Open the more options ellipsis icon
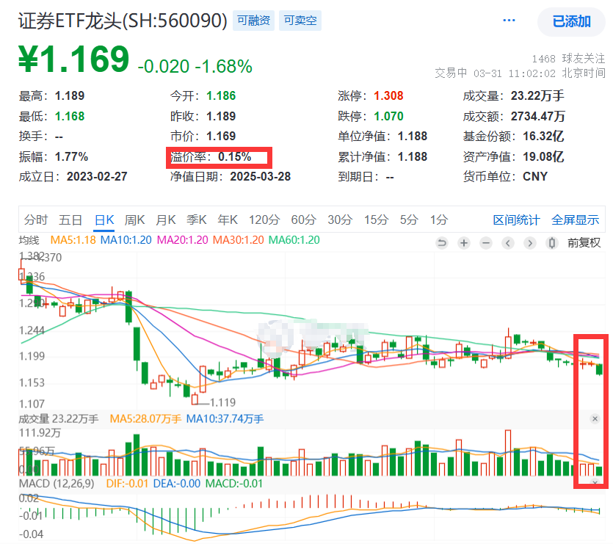This screenshot has height=544, width=613. [x=509, y=21]
